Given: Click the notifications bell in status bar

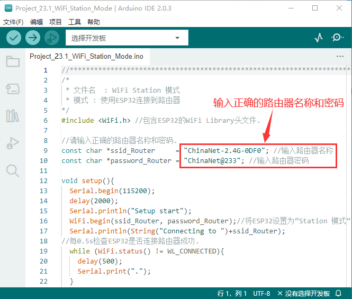Looking at the screenshot, I should (339, 293).
